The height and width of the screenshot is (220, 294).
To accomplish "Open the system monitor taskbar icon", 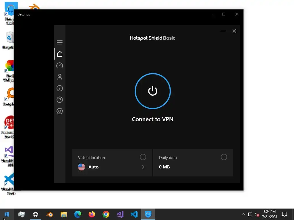I will pos(21,214).
